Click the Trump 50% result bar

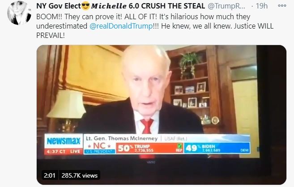tap(149, 148)
